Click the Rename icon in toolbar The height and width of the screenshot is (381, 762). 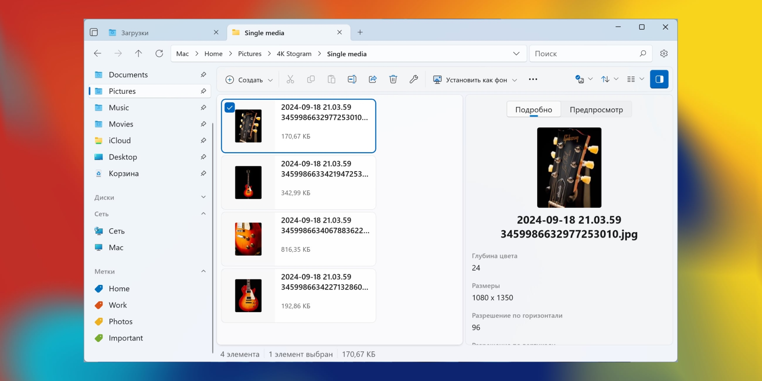[352, 79]
